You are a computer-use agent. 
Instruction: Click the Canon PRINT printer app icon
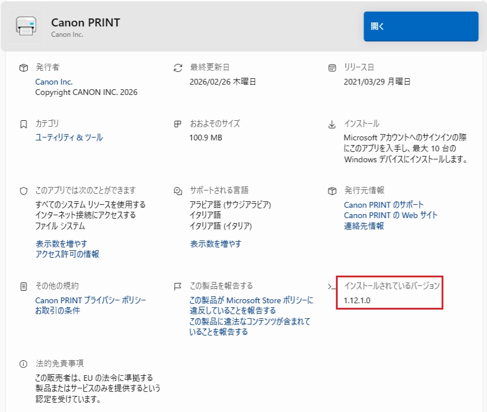coord(26,26)
